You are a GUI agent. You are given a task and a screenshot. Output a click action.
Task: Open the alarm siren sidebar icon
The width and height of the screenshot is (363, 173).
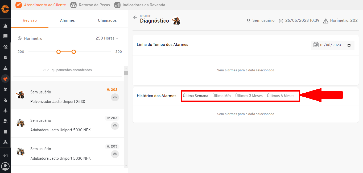5,26
